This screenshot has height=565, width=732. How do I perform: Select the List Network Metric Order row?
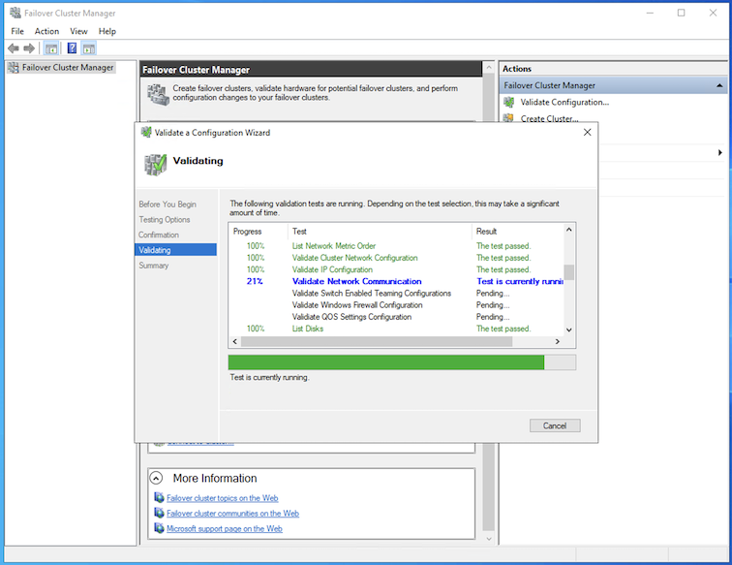click(x=396, y=245)
